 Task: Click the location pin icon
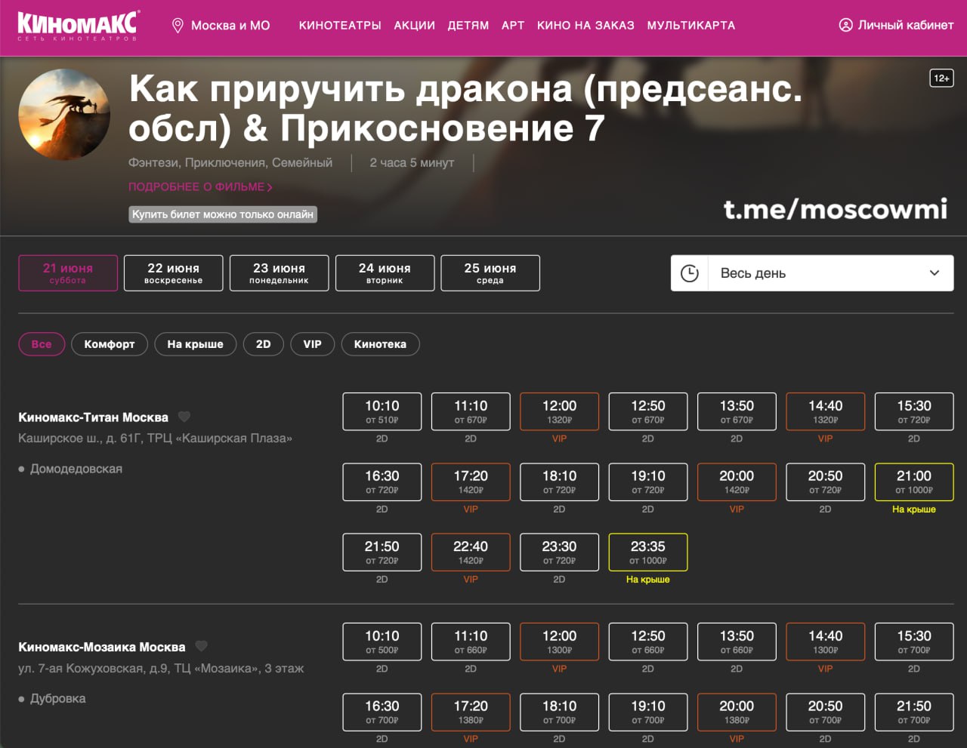tap(178, 26)
